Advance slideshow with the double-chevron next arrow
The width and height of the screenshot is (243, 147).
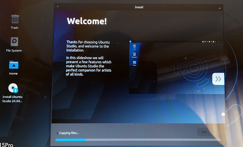coord(218,79)
